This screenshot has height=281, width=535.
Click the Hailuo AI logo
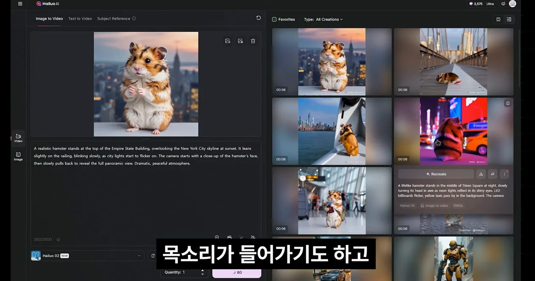coord(48,4)
